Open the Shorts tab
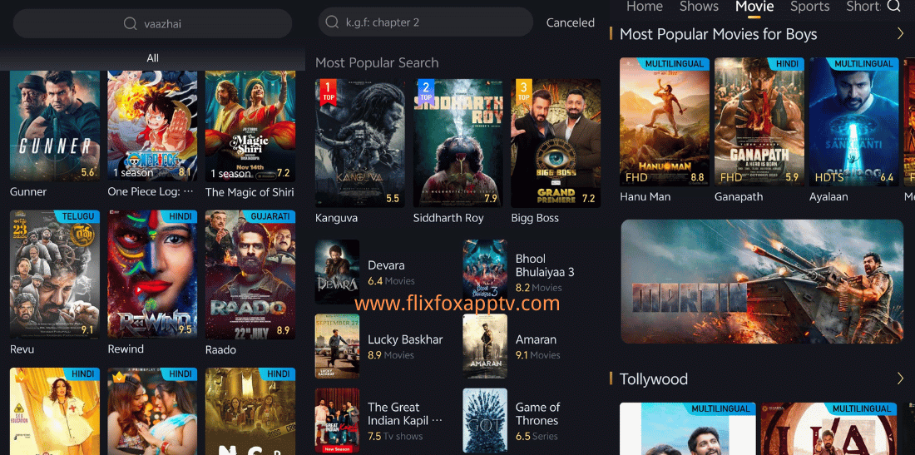Screen dimensions: 915x455 click(863, 7)
